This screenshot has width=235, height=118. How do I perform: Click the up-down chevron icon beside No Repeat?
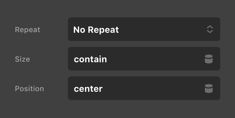[x=210, y=29]
